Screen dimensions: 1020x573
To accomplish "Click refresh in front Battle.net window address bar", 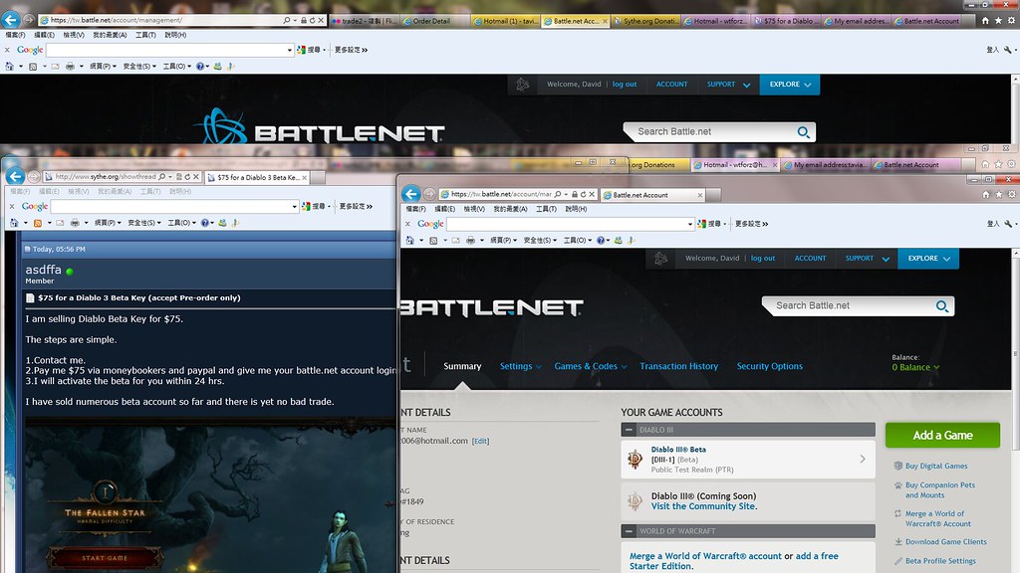I will (x=583, y=194).
